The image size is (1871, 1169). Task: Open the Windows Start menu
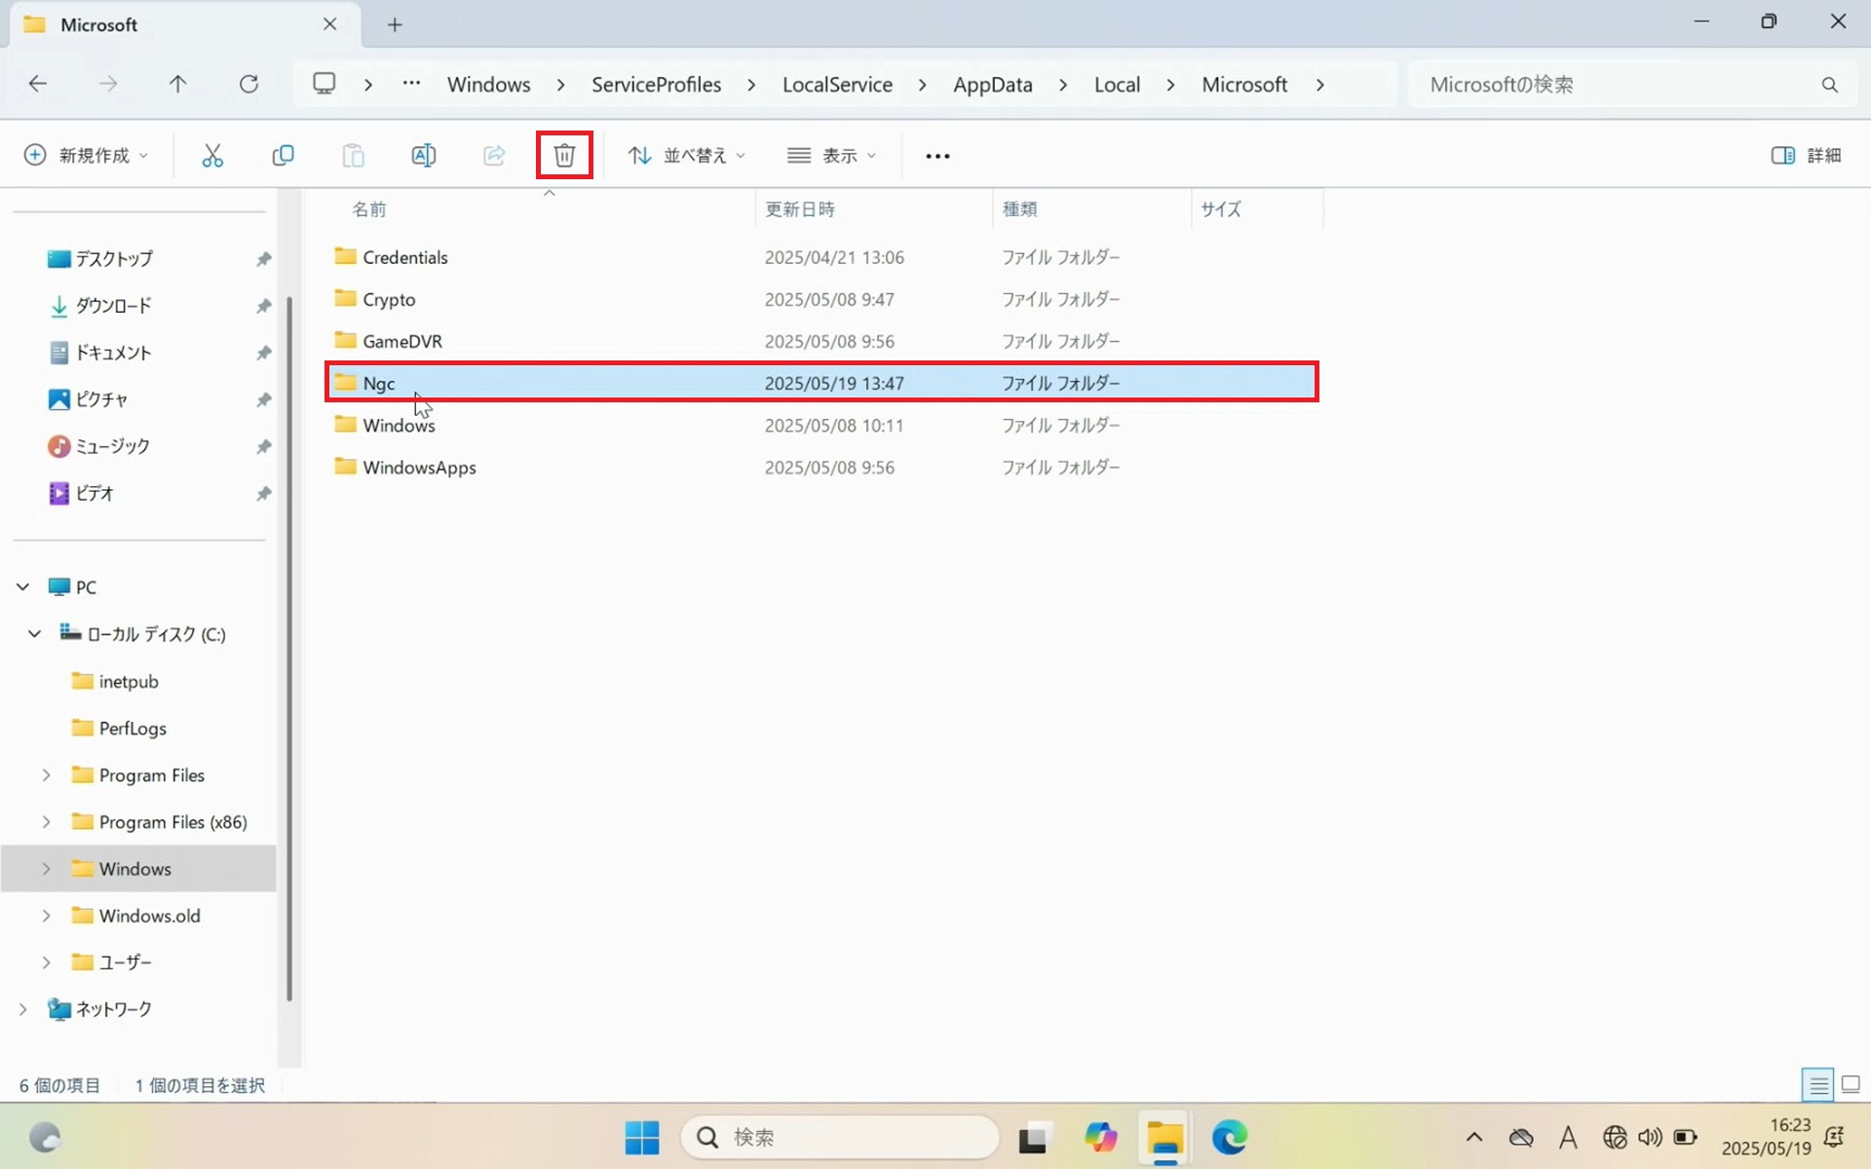click(641, 1137)
